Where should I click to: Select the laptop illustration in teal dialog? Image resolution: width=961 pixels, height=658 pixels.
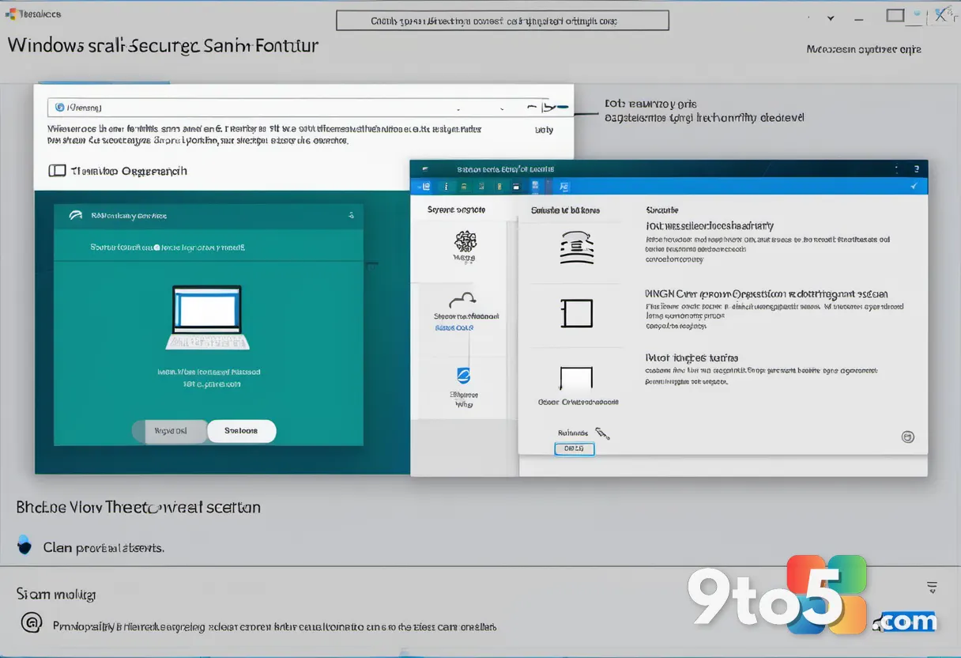point(207,318)
